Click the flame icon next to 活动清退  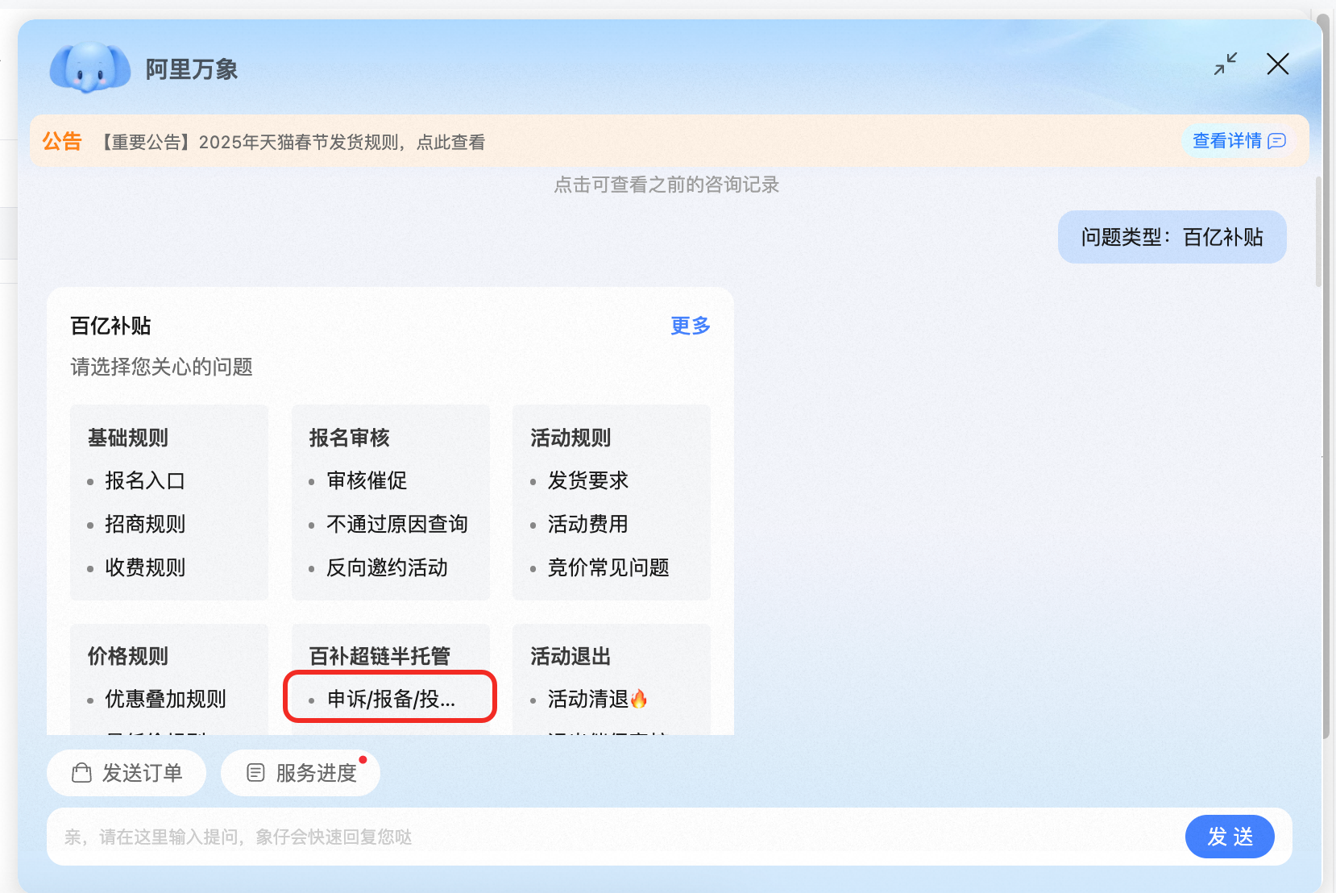(x=639, y=699)
